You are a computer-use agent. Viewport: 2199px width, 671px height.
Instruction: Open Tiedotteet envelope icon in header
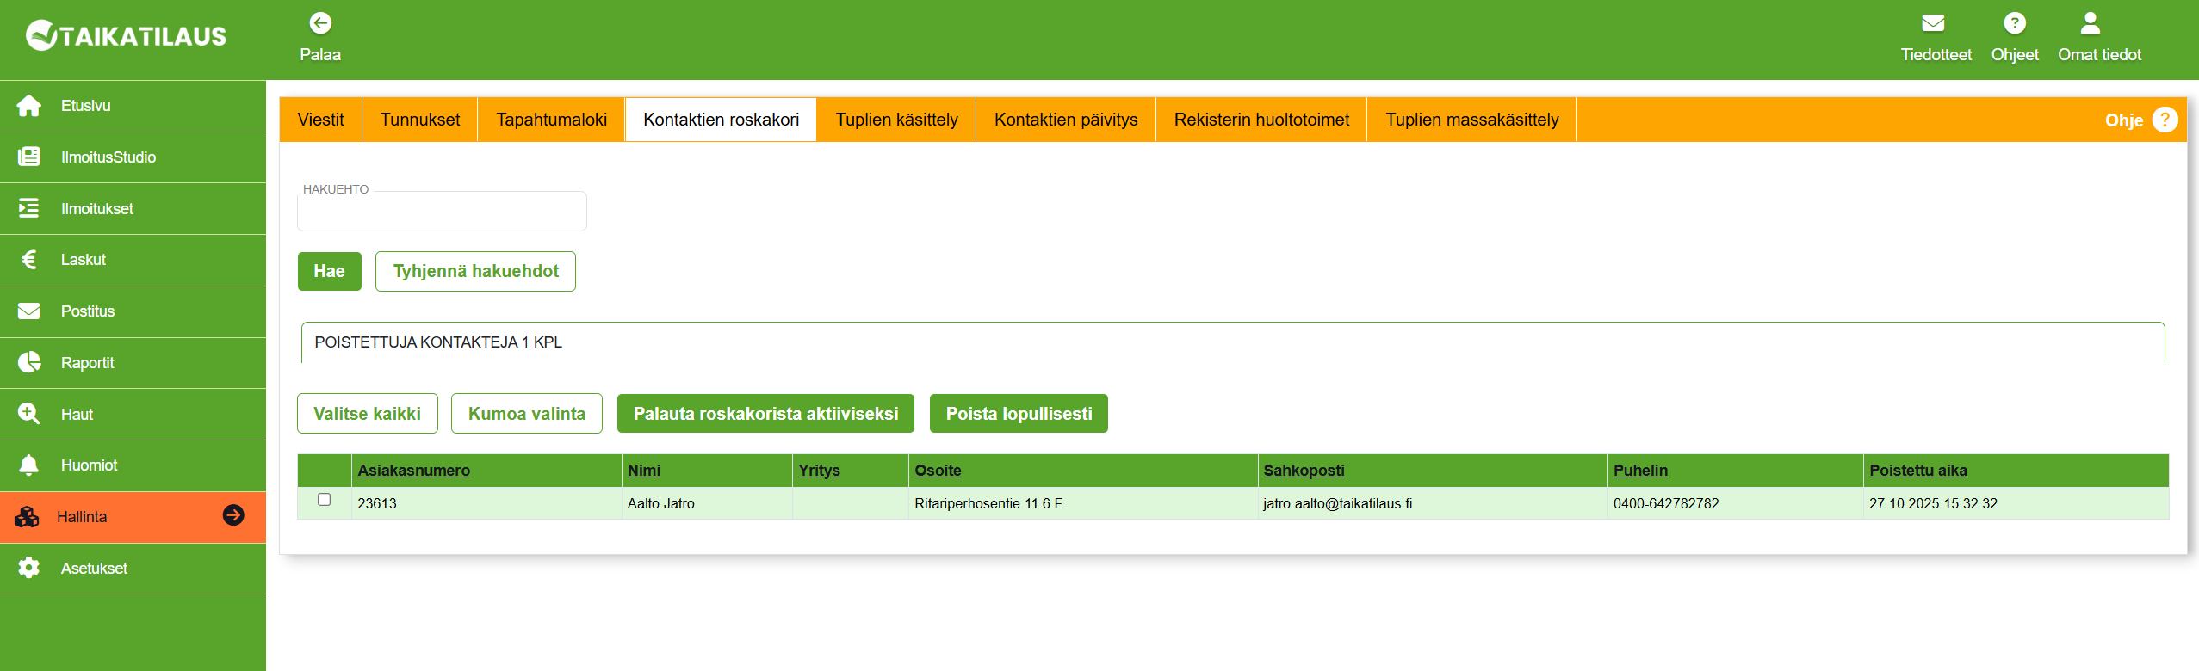pyautogui.click(x=1933, y=23)
